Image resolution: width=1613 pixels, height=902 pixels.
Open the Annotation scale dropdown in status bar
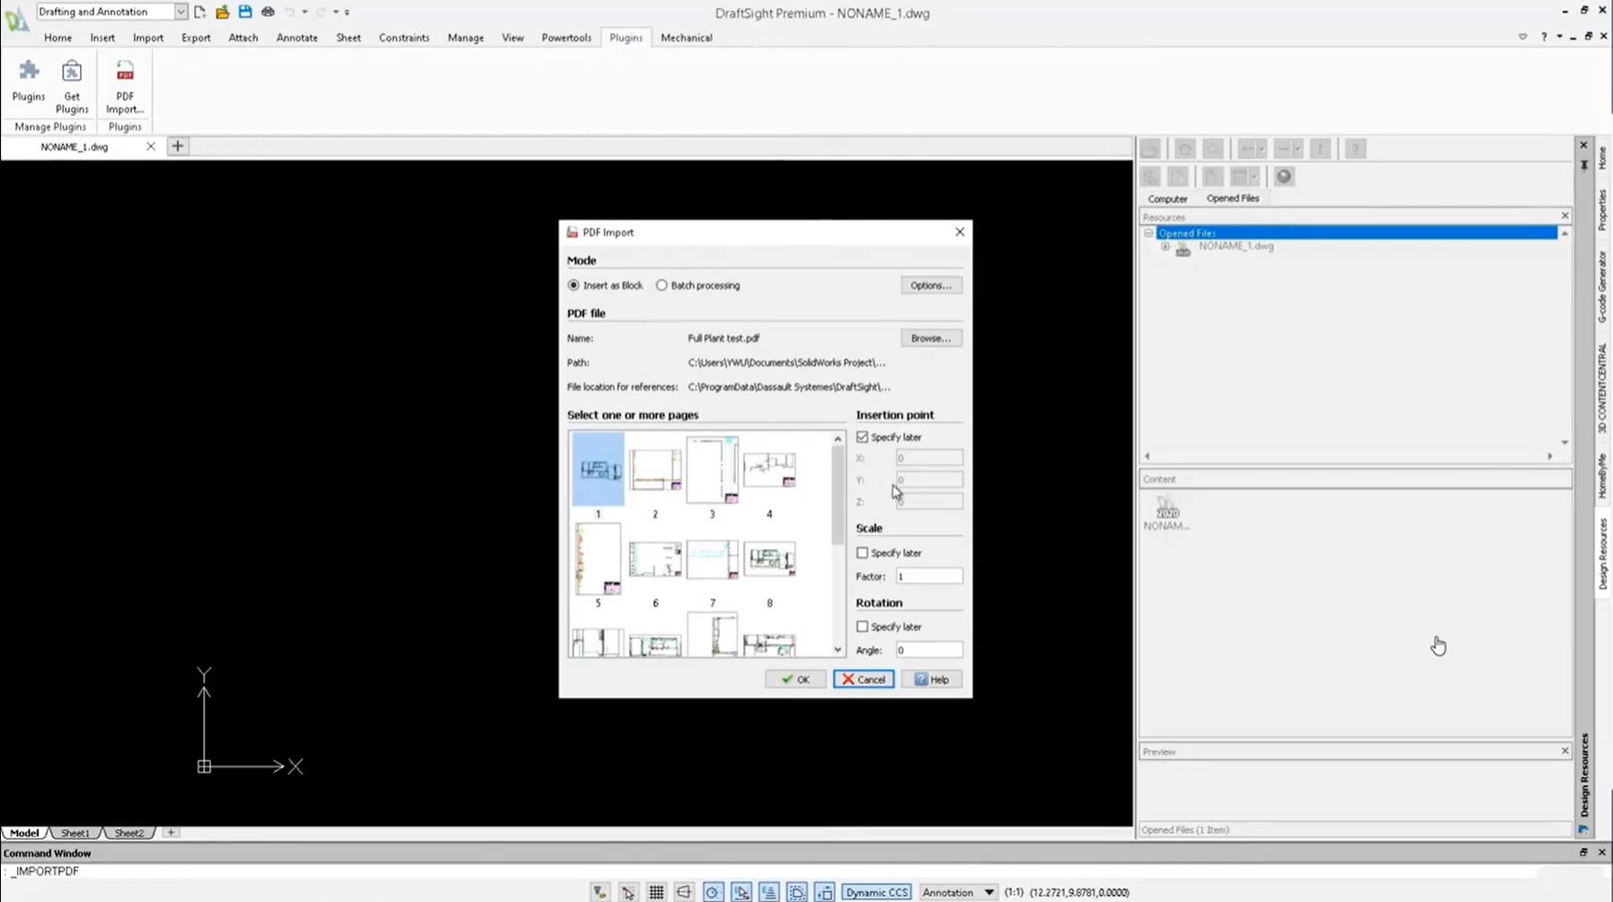[x=958, y=892]
